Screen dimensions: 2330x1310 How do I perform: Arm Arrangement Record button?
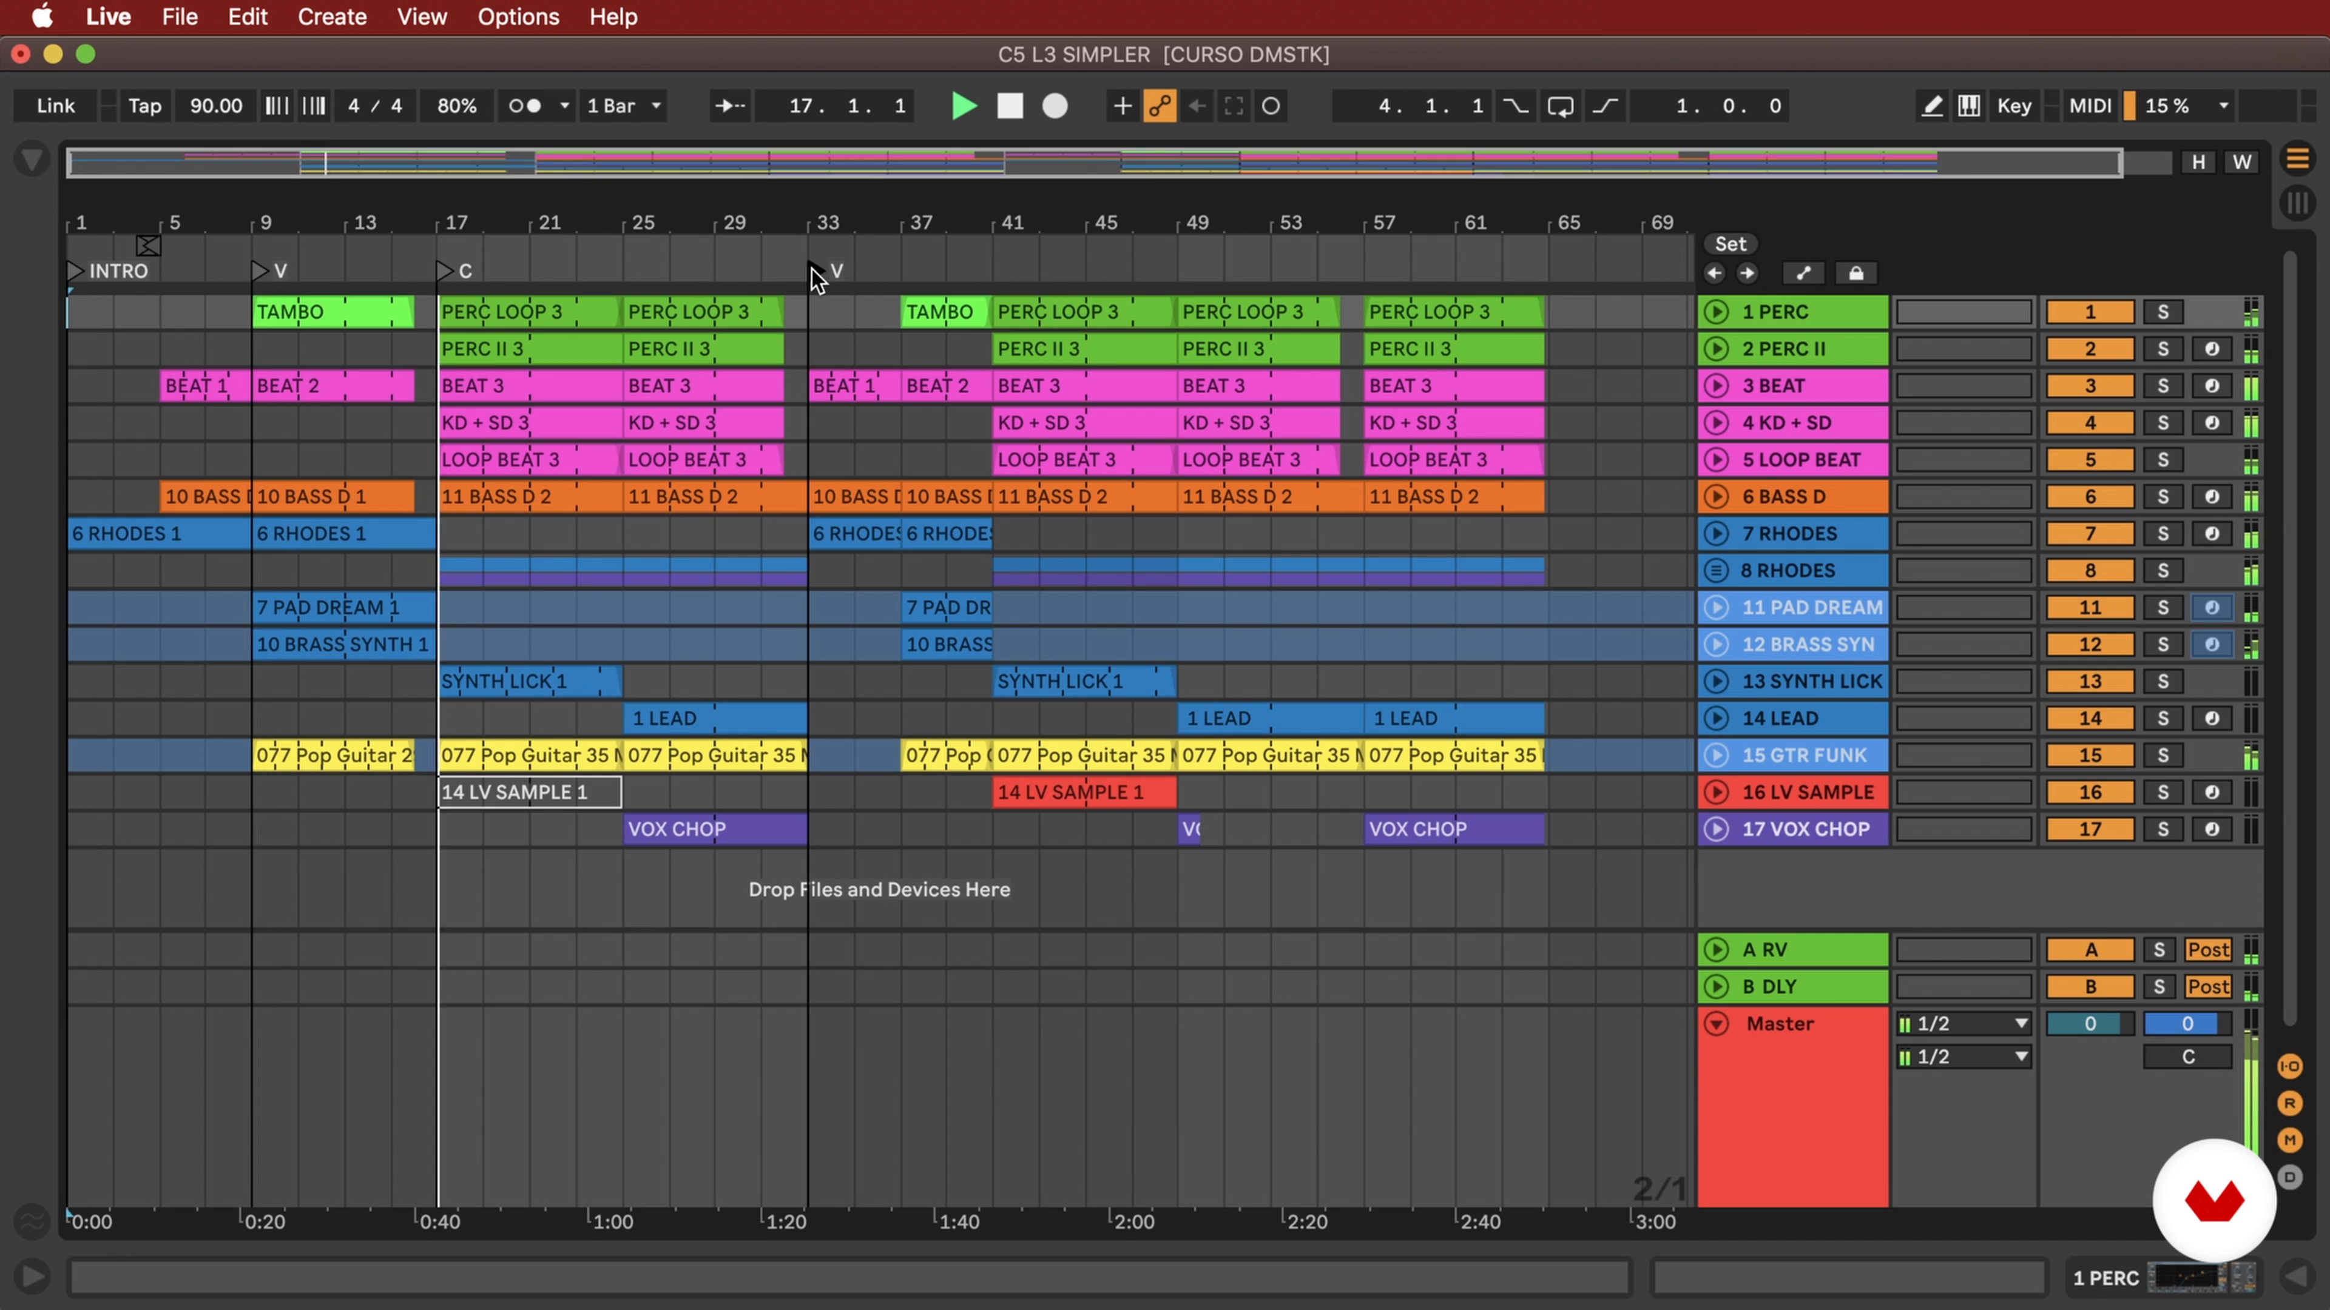(x=1055, y=106)
